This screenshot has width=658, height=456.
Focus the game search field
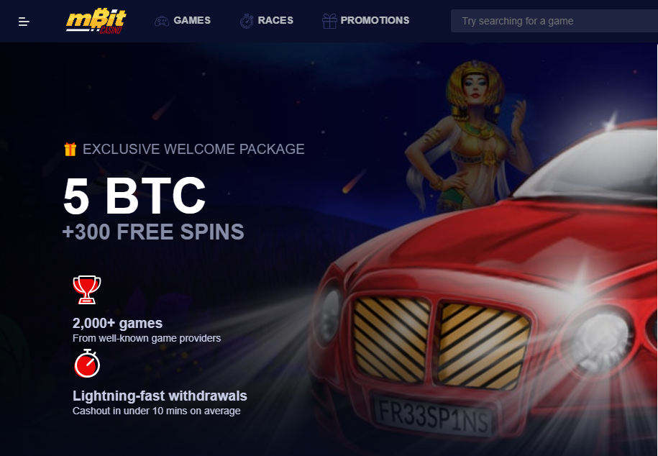tap(554, 21)
